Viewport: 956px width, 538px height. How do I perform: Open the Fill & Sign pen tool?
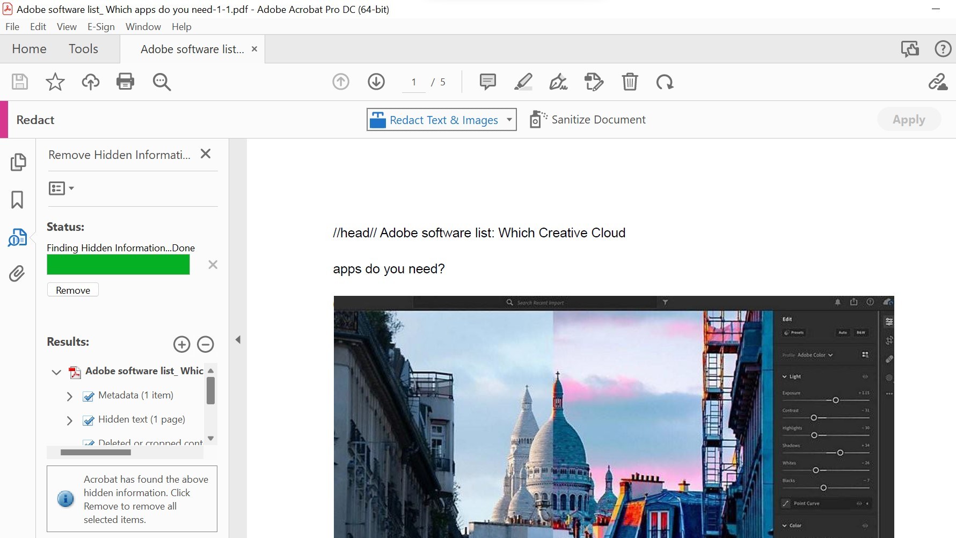click(x=558, y=82)
